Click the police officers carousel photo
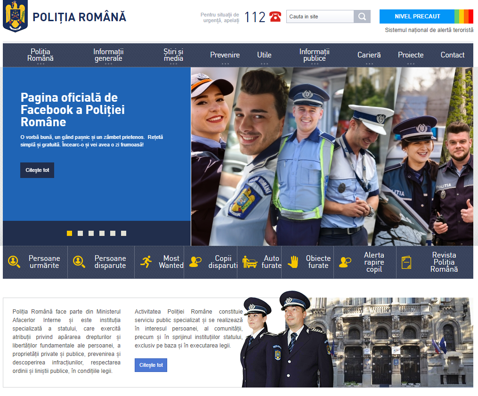 coord(332,156)
